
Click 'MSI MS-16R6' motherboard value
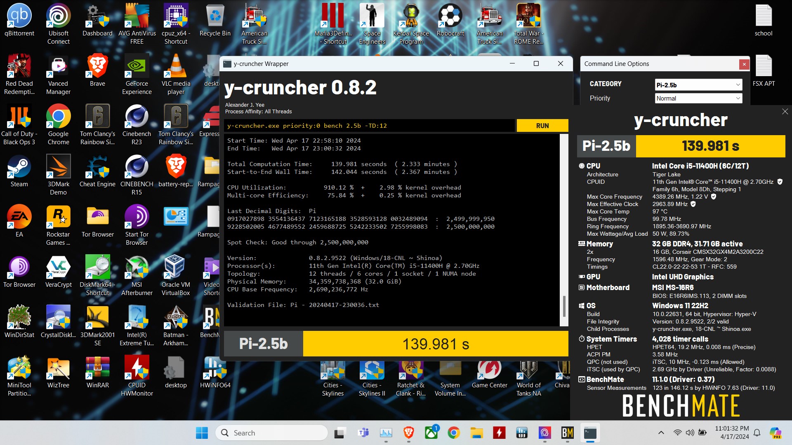(672, 287)
